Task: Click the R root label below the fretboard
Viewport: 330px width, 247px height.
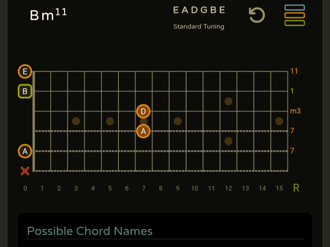Action: [296, 188]
